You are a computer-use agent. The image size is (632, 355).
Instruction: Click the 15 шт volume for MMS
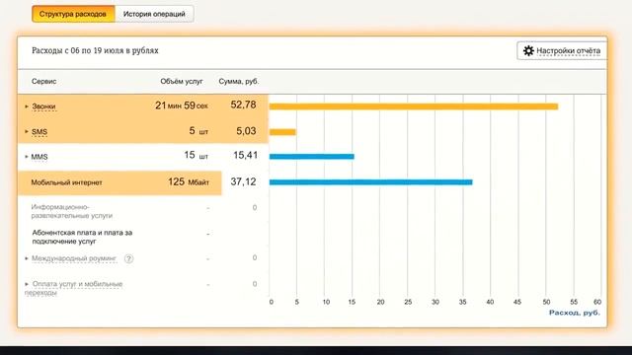196,156
